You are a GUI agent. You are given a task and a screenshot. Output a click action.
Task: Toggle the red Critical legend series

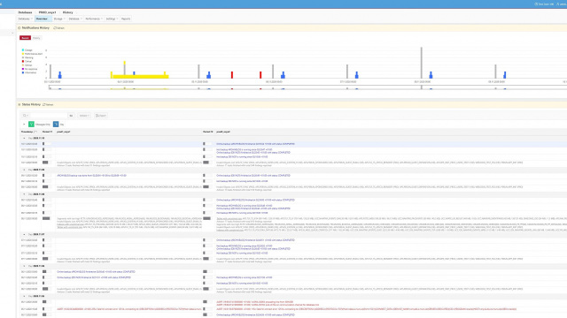[27, 61]
